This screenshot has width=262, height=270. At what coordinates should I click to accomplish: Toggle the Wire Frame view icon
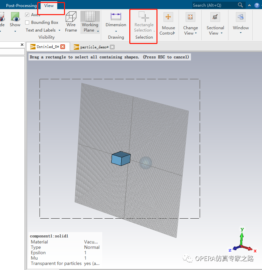coord(71,17)
